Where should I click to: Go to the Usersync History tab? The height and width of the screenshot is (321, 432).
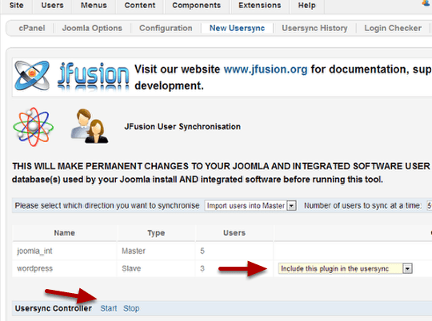314,28
